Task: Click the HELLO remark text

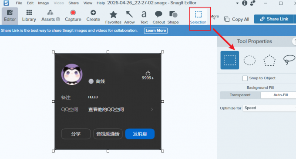Action: 93,97
